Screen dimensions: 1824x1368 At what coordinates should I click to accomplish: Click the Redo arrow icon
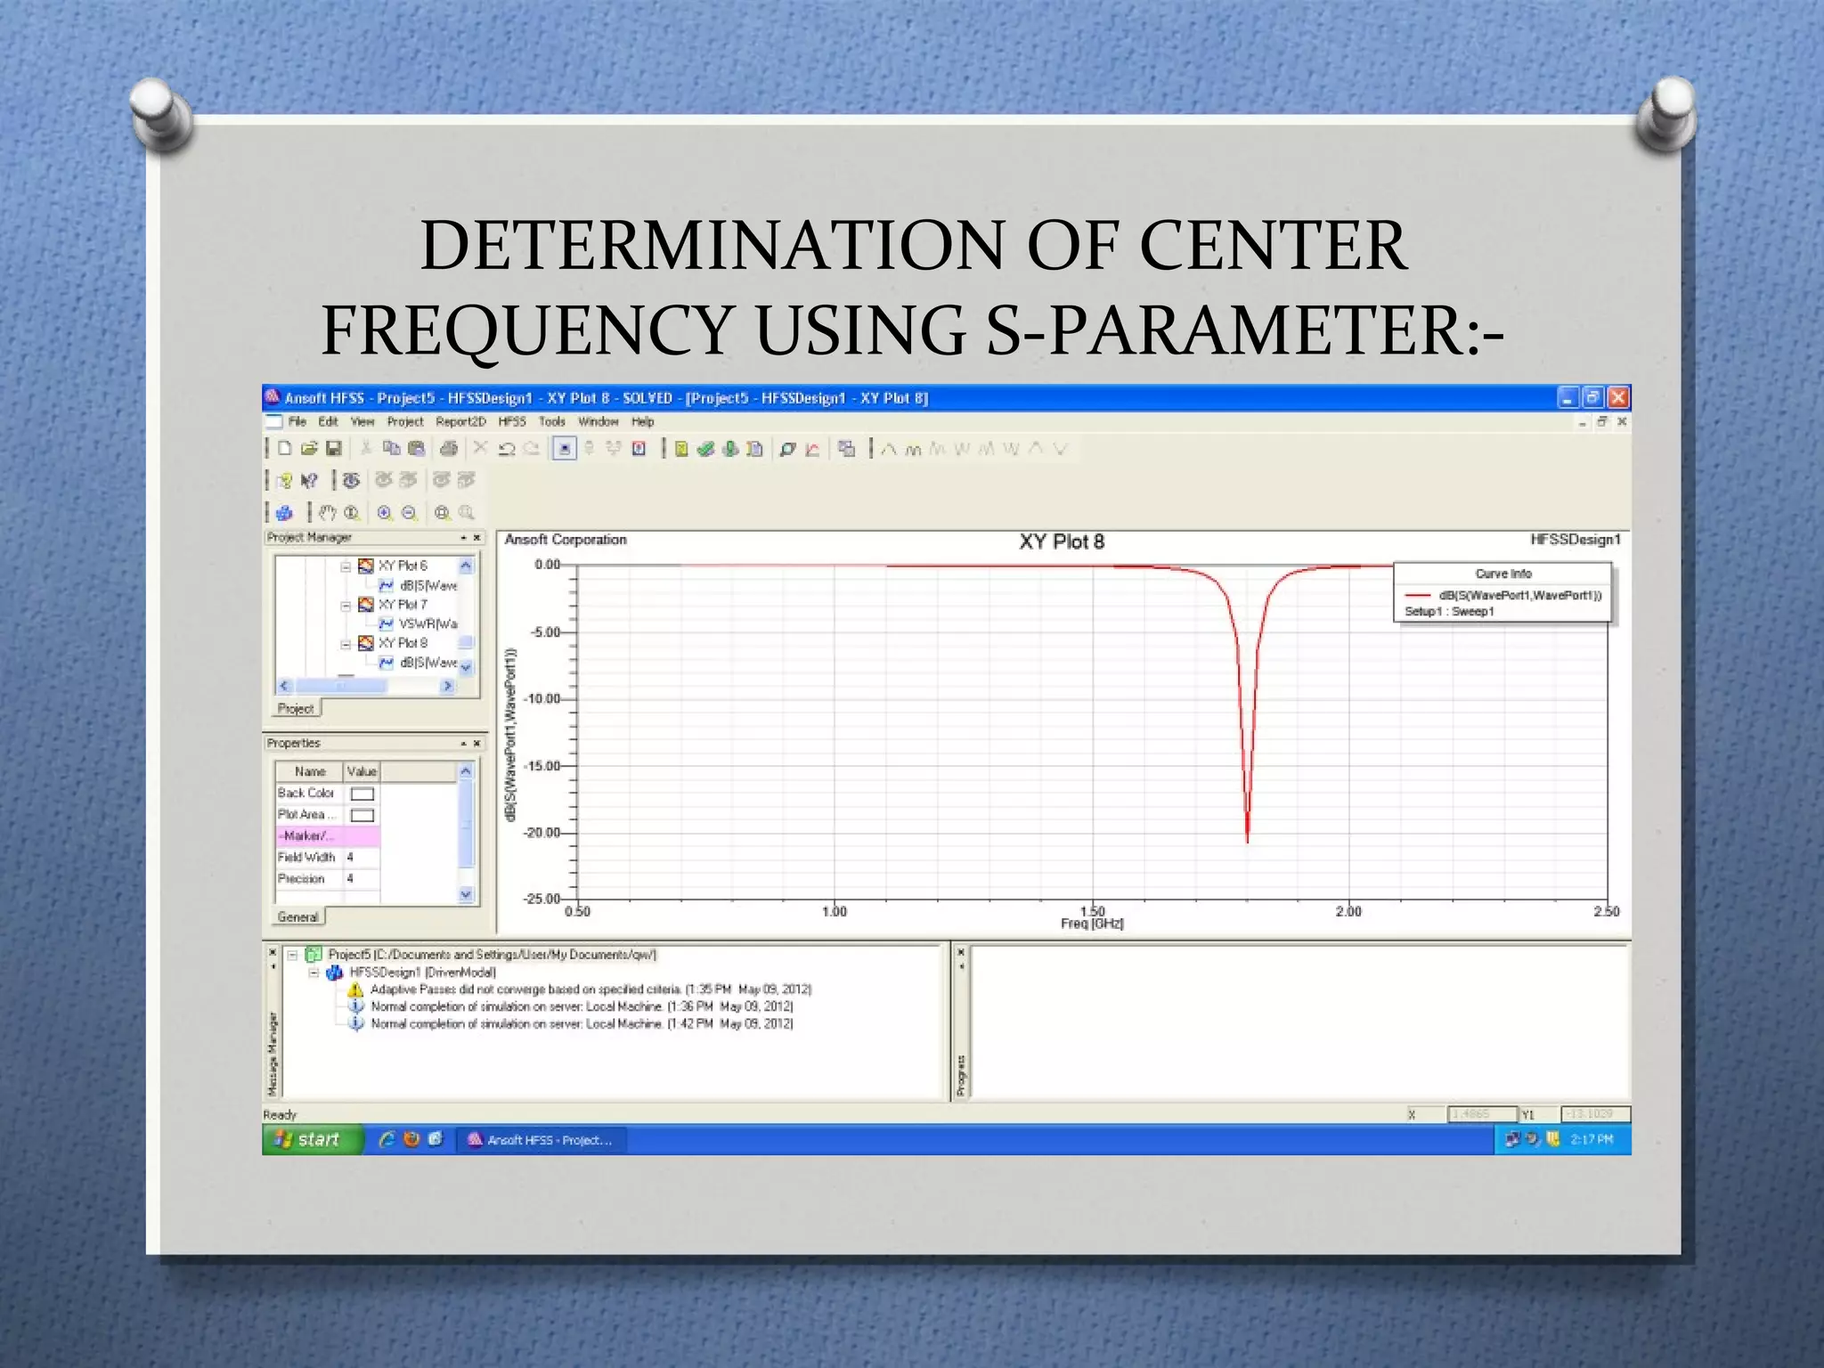point(532,449)
